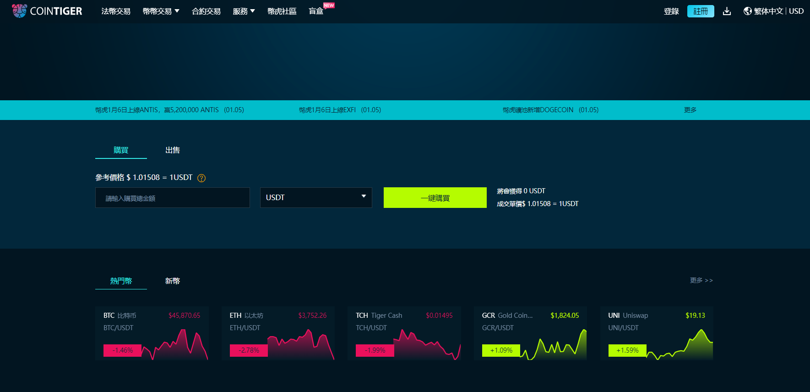Open the USDT coin dropdown

pos(316,197)
